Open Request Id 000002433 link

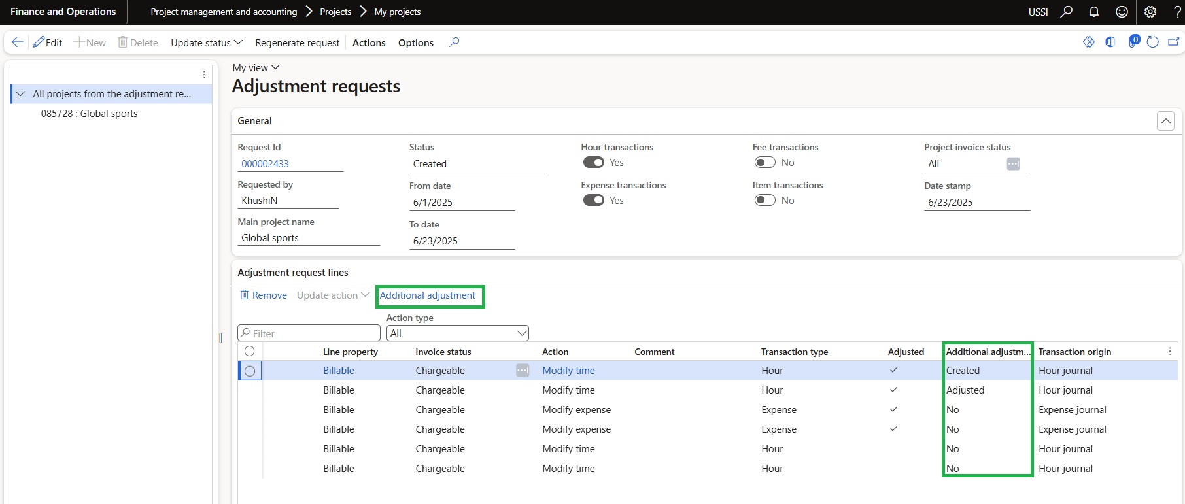265,164
